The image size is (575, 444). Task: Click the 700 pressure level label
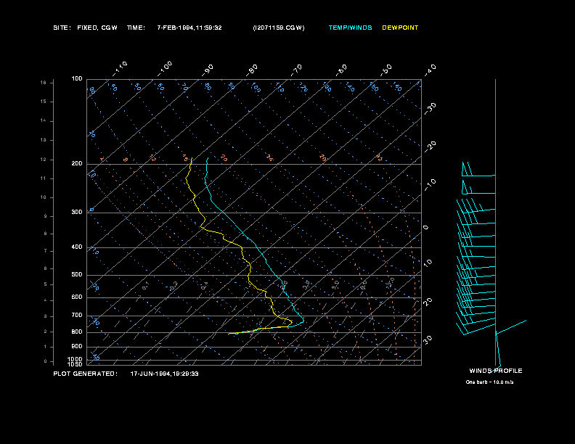coord(77,315)
